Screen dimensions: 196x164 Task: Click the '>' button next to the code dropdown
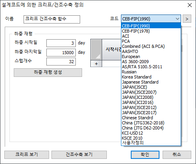(x=187, y=19)
